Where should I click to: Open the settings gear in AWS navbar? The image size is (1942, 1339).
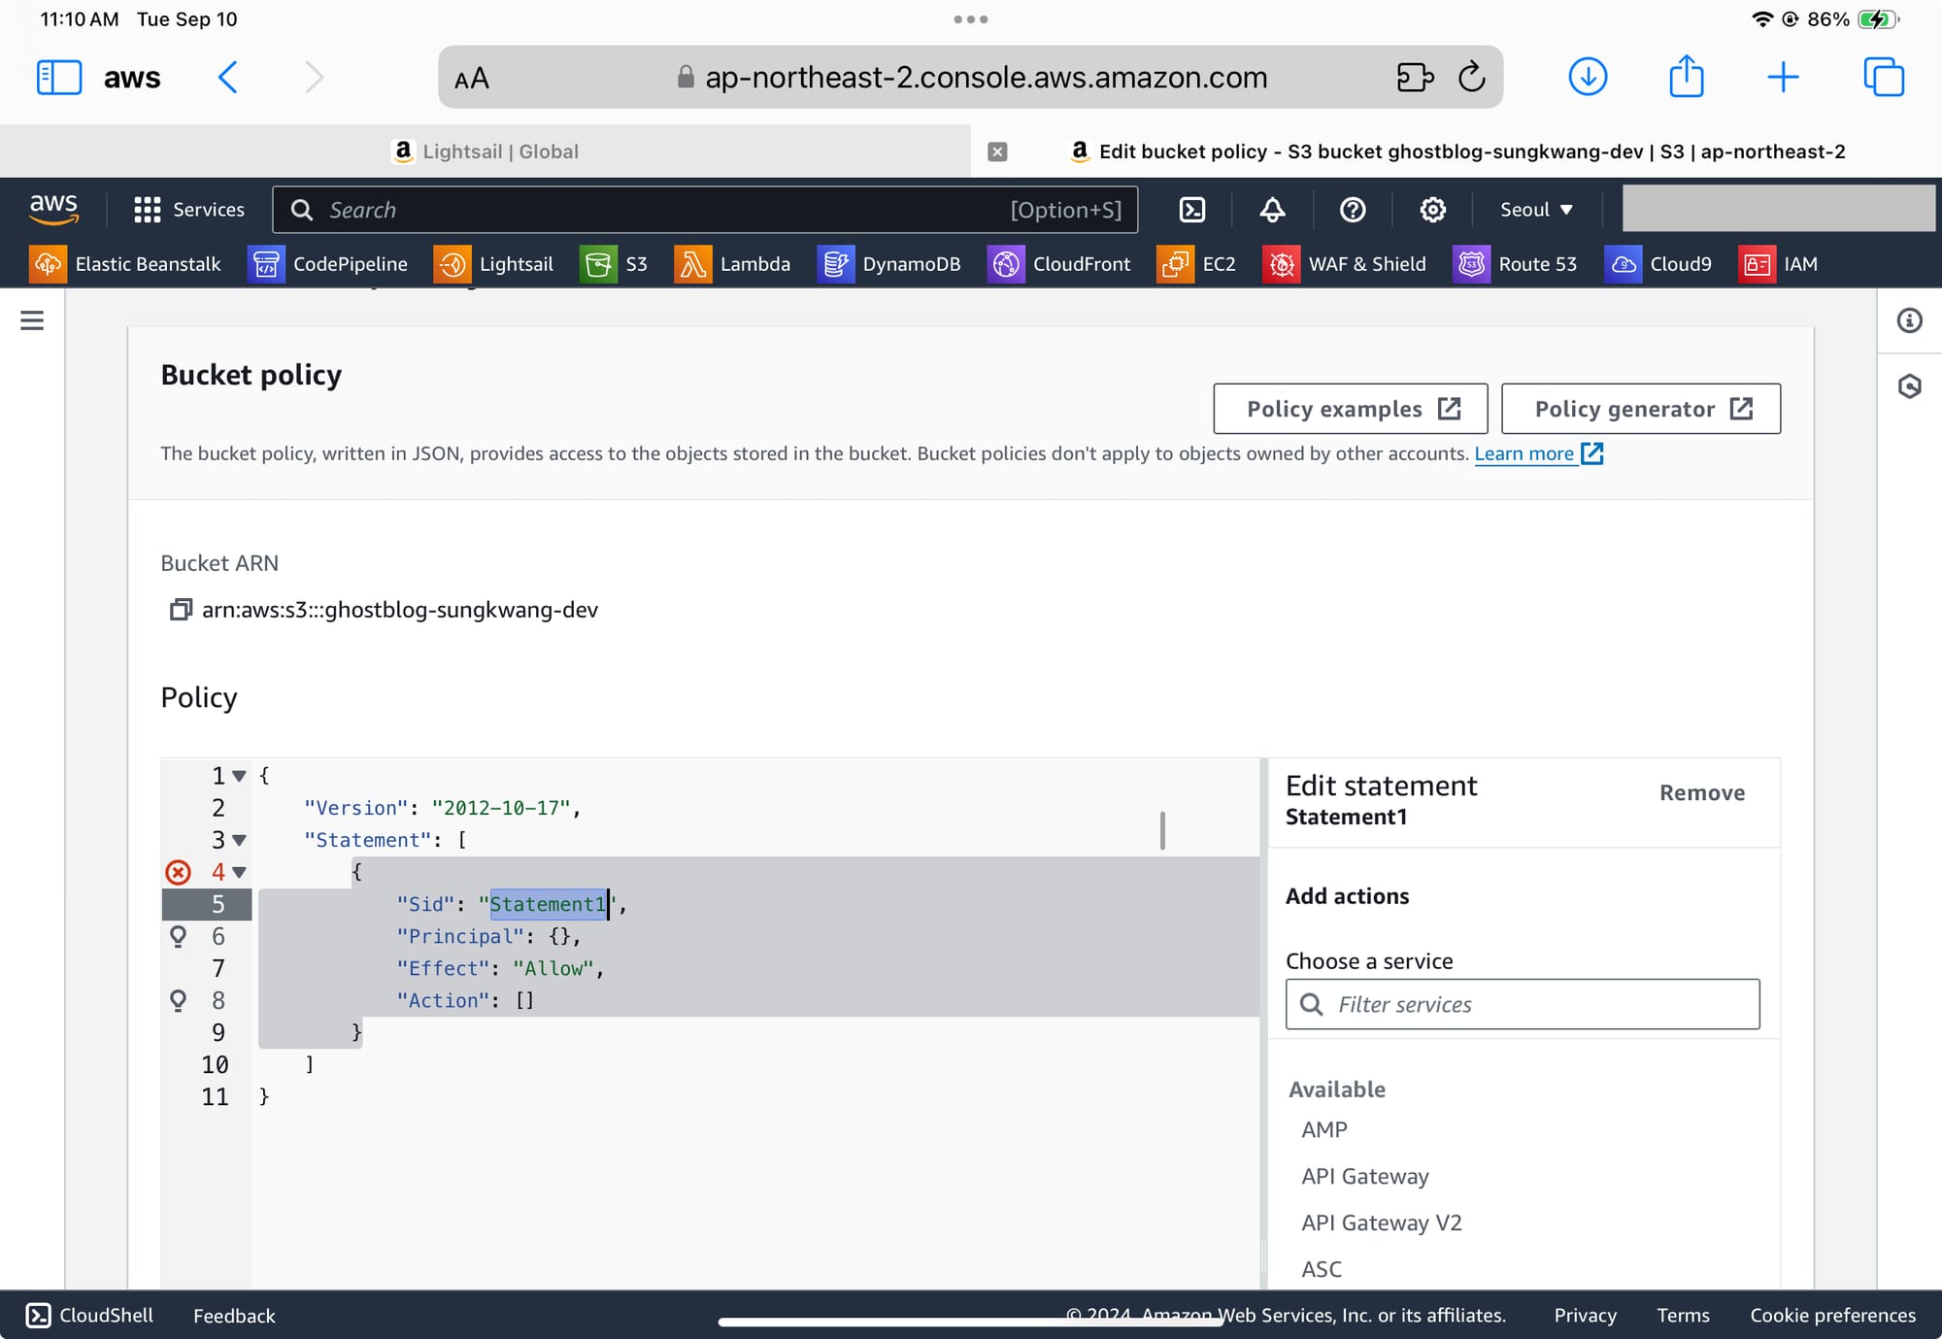click(1432, 210)
